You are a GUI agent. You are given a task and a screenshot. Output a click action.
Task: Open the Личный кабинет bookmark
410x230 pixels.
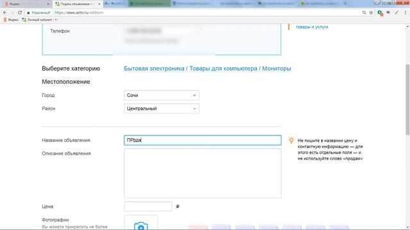40,20
